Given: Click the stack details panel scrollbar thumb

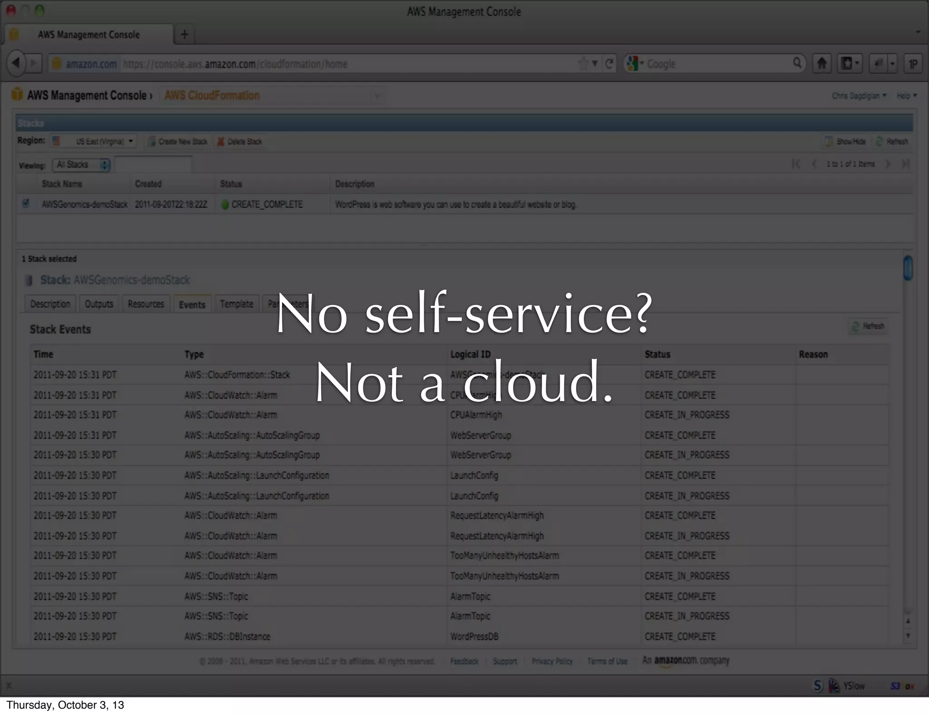Looking at the screenshot, I should (x=908, y=268).
